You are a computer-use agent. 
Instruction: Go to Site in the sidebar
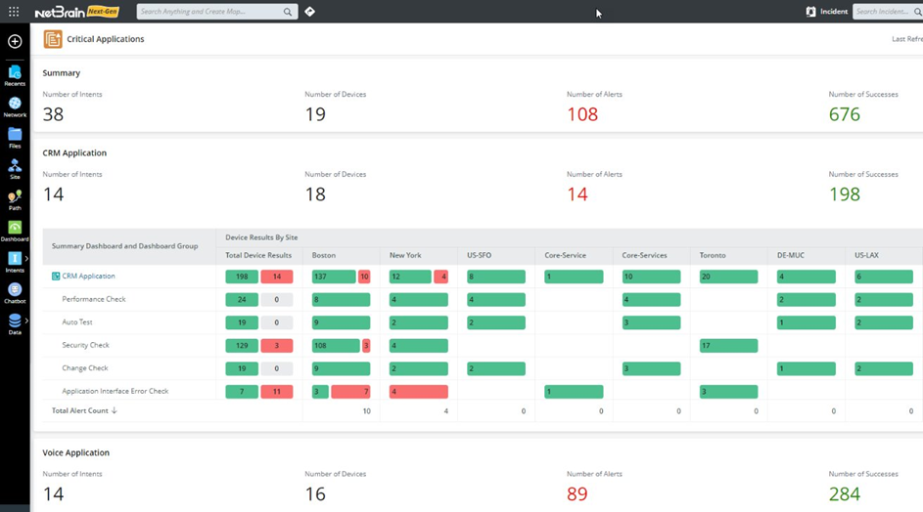(15, 169)
